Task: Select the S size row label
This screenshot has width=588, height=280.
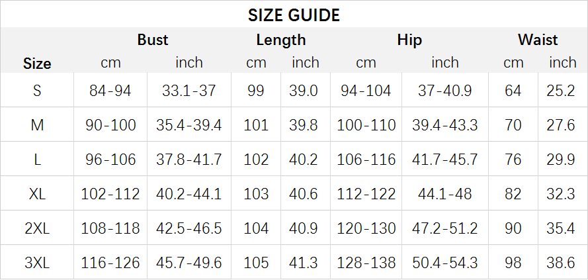Action: pyautogui.click(x=37, y=91)
